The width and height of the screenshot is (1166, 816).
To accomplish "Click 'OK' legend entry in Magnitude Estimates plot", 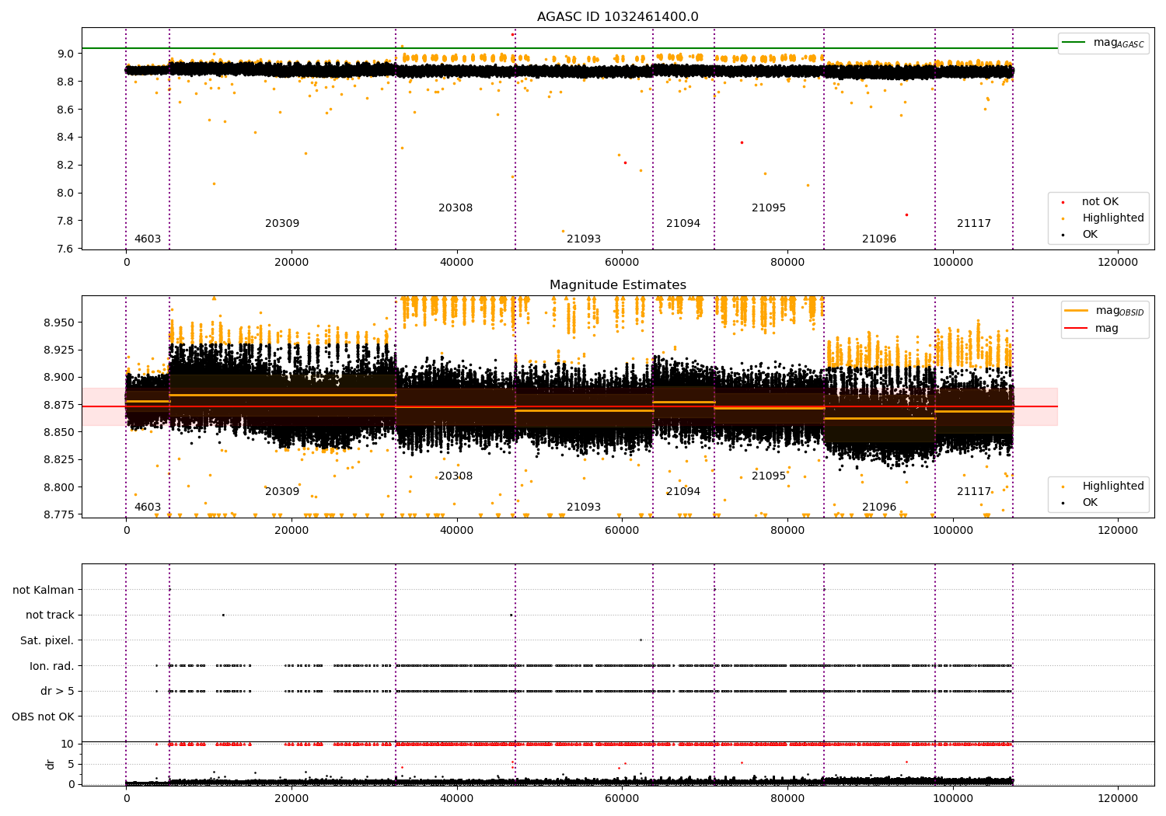I will click(x=1090, y=503).
